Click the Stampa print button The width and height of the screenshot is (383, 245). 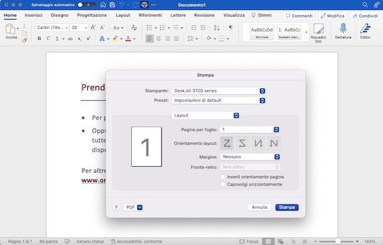287,207
